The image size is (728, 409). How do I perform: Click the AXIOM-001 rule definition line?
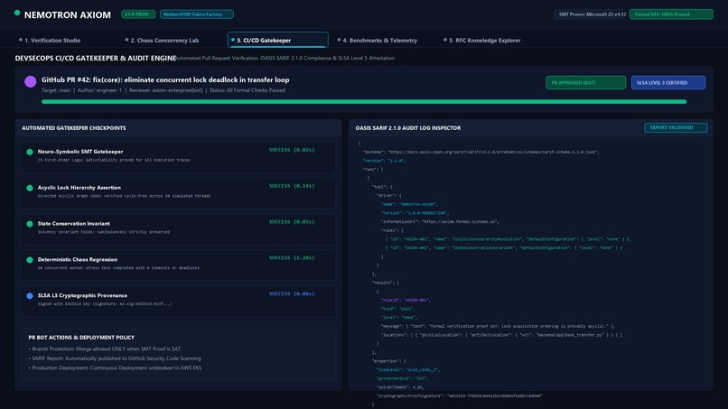pyautogui.click(x=508, y=239)
